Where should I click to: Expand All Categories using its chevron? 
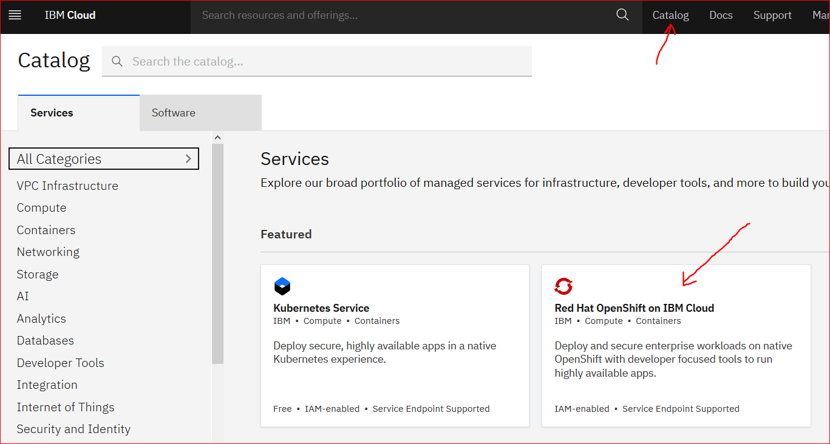click(189, 158)
